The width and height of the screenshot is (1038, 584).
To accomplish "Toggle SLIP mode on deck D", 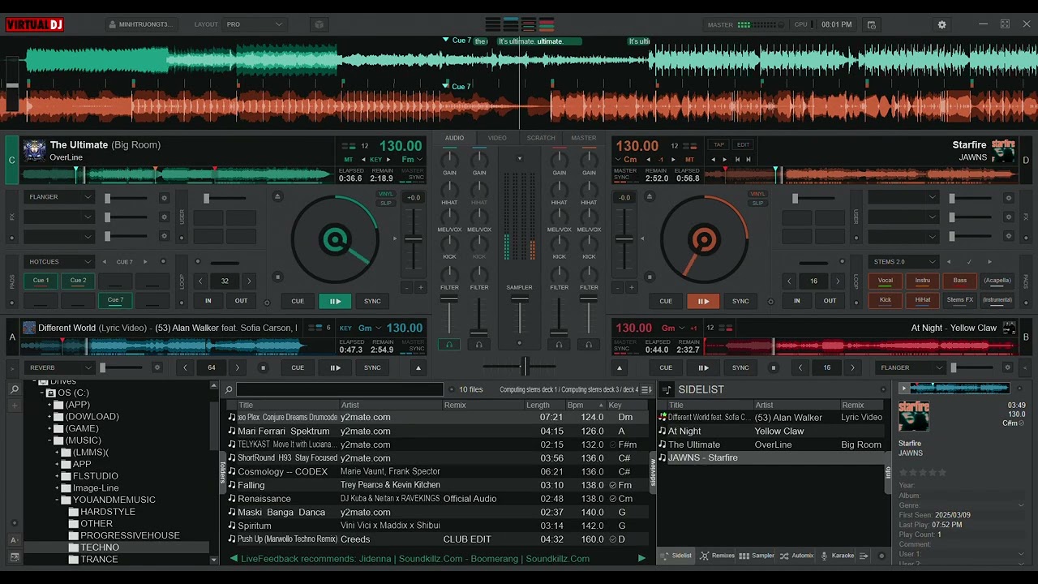I will [757, 203].
